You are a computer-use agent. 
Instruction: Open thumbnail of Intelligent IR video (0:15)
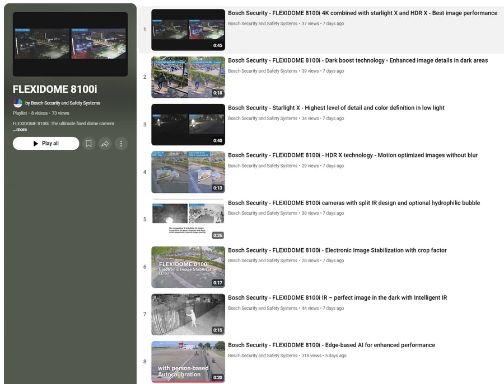(188, 314)
